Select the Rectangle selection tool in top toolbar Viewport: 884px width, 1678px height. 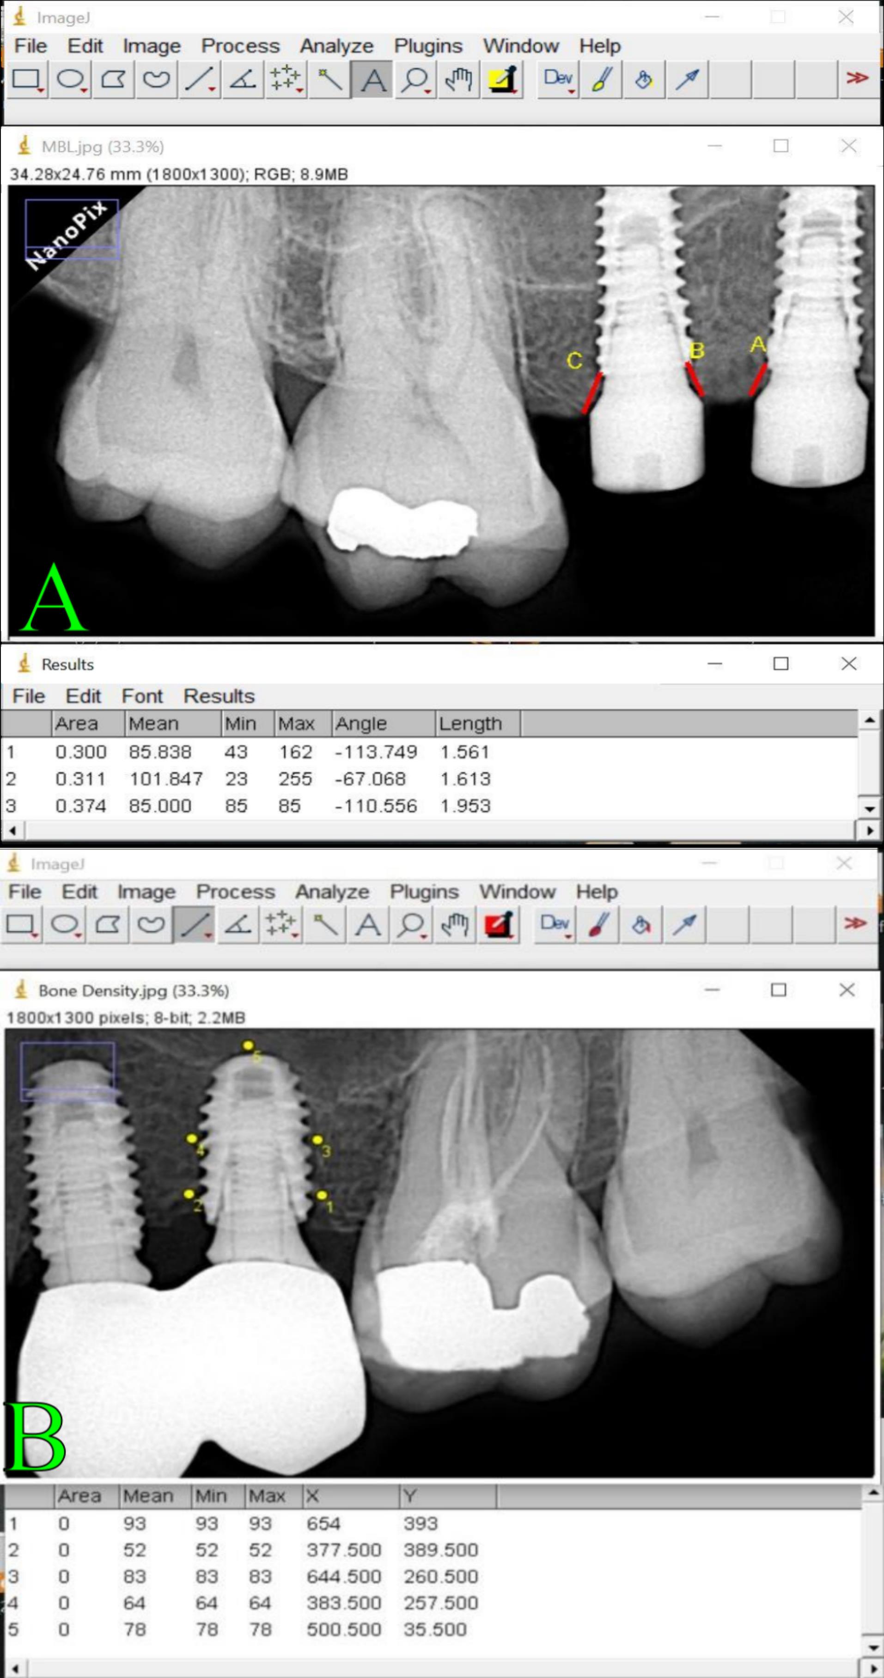[27, 80]
